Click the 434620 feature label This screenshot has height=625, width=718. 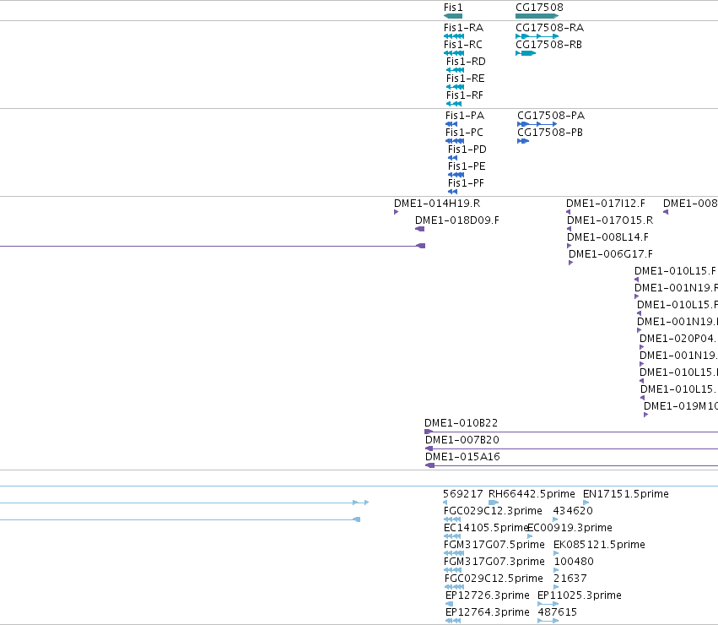click(x=573, y=511)
